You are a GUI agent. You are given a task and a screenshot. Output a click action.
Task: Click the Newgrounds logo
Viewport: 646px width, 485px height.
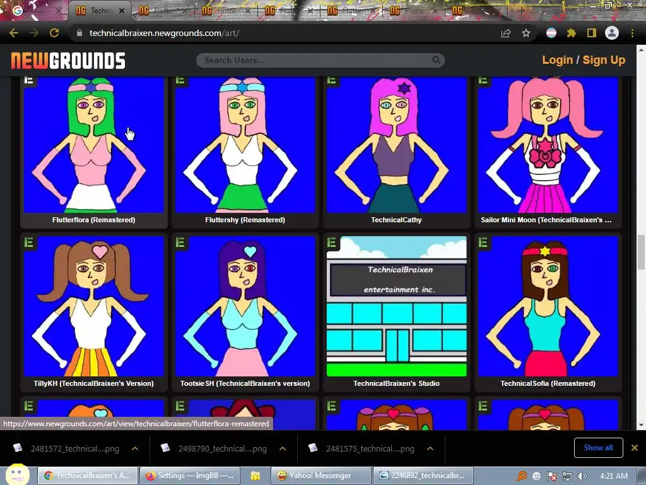point(68,60)
